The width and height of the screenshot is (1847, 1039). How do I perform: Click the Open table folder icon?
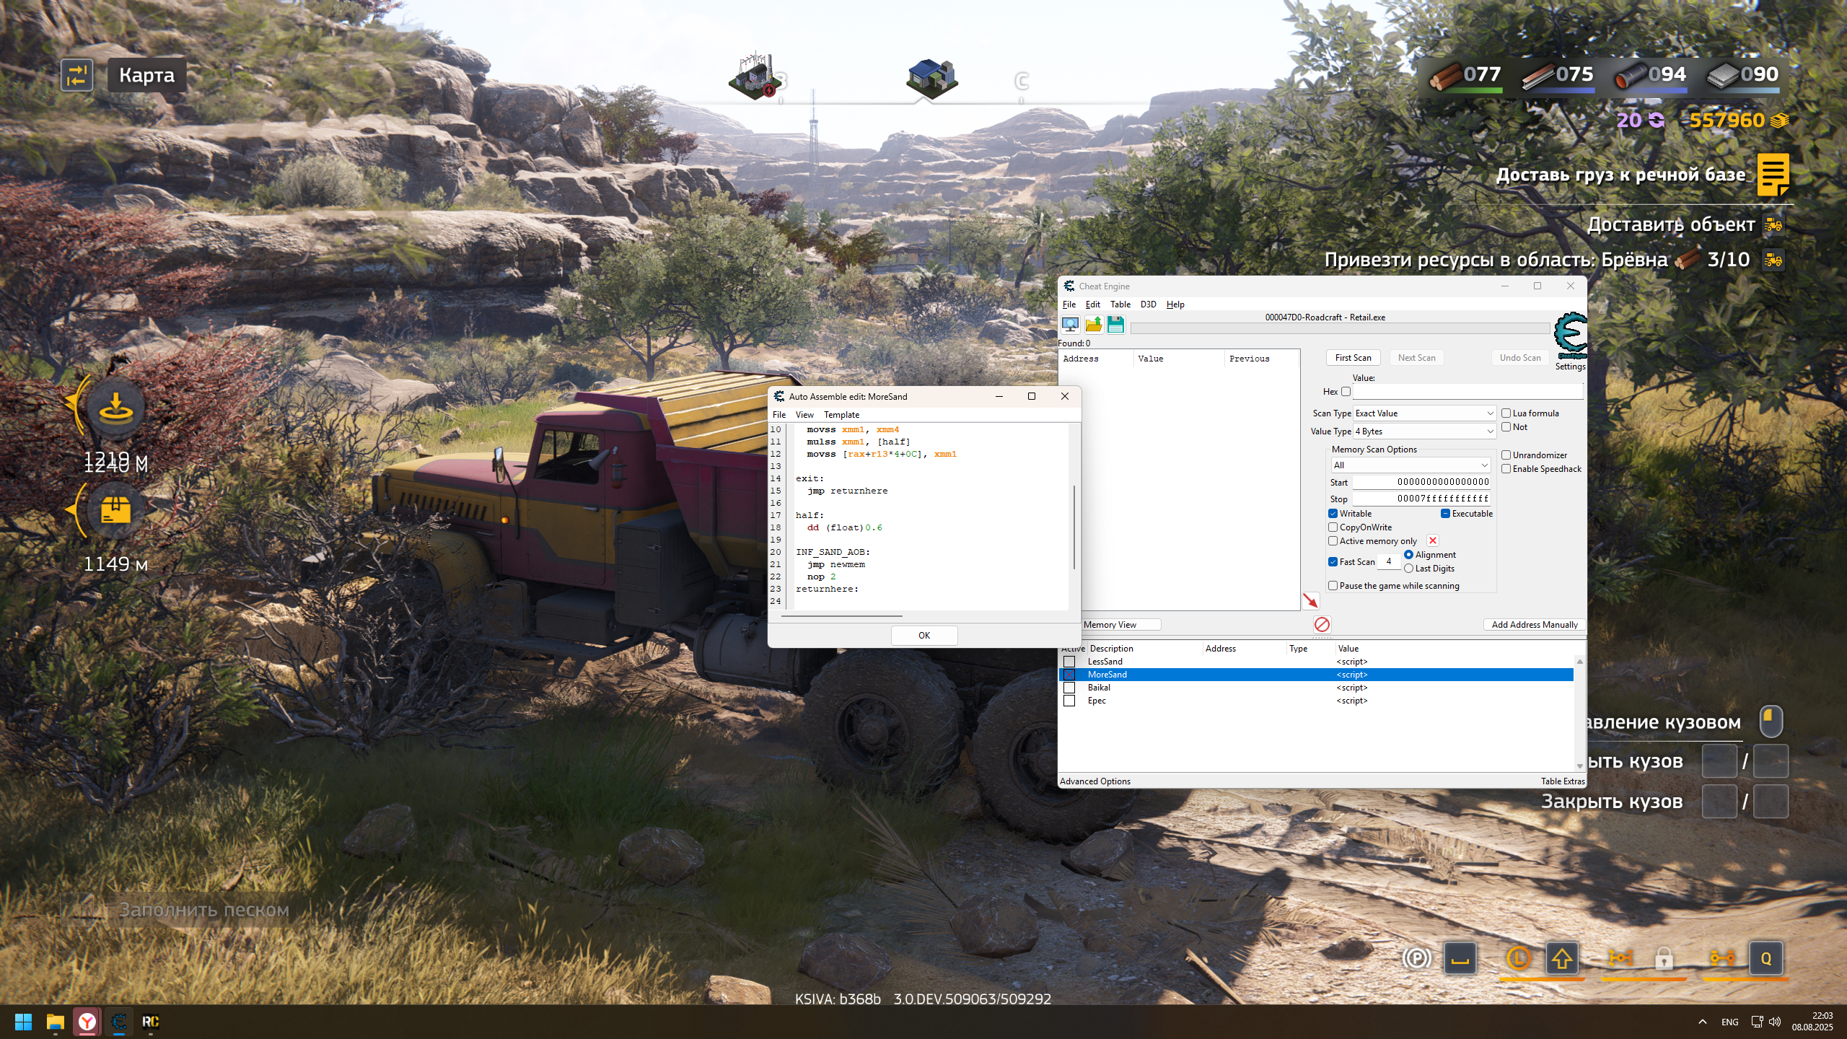click(x=1093, y=325)
